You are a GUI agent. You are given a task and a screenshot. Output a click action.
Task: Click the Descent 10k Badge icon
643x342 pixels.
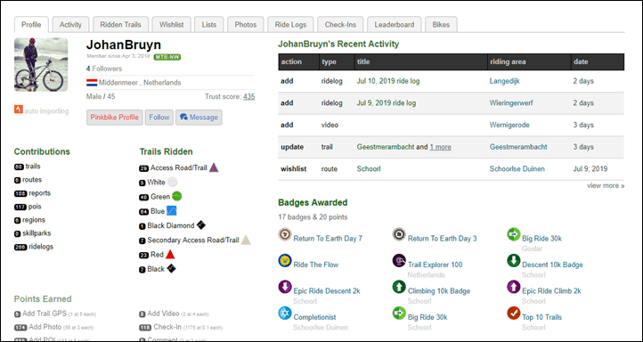(x=513, y=261)
